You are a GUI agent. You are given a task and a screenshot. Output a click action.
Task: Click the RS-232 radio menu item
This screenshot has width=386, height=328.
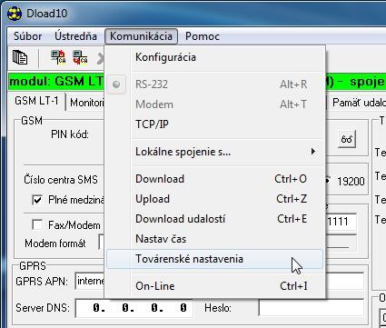pyautogui.click(x=215, y=84)
